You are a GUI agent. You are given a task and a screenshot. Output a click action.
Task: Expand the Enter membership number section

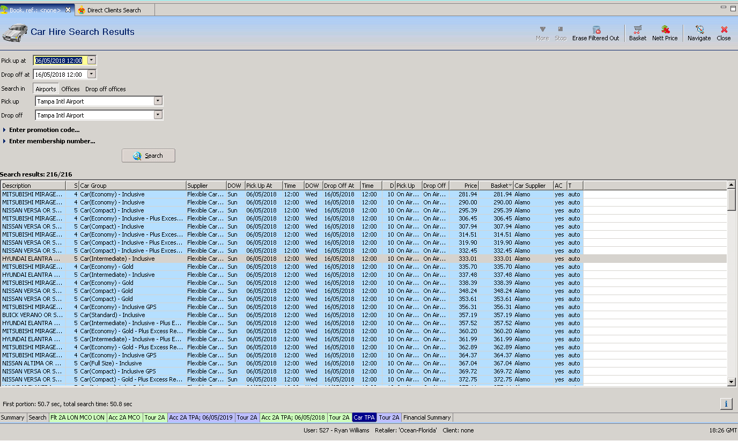(x=51, y=141)
